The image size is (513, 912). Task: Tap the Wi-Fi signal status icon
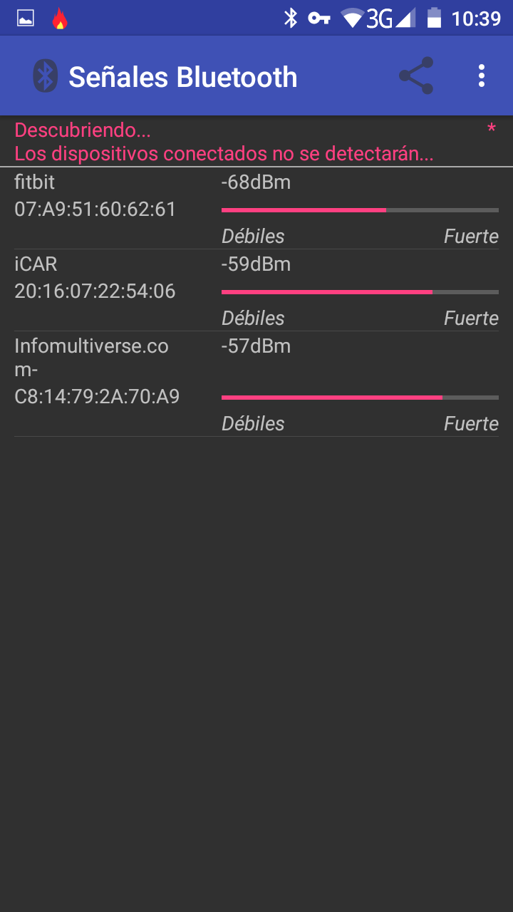point(352,18)
